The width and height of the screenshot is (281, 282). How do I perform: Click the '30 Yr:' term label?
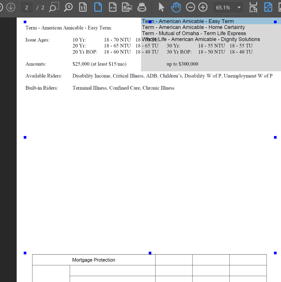pos(174,46)
